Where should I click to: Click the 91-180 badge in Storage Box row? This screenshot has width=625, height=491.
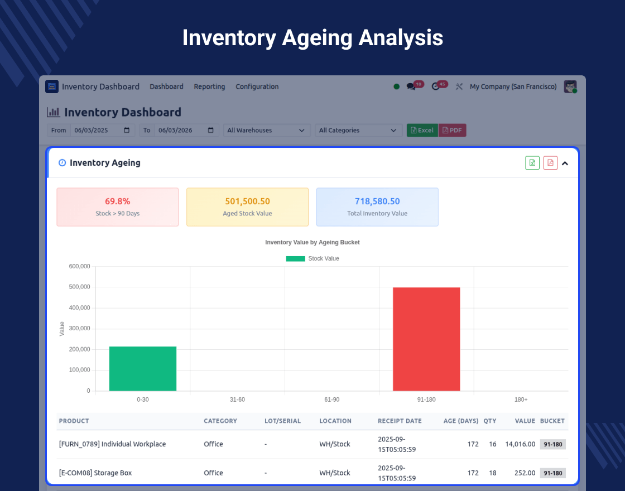click(x=553, y=473)
